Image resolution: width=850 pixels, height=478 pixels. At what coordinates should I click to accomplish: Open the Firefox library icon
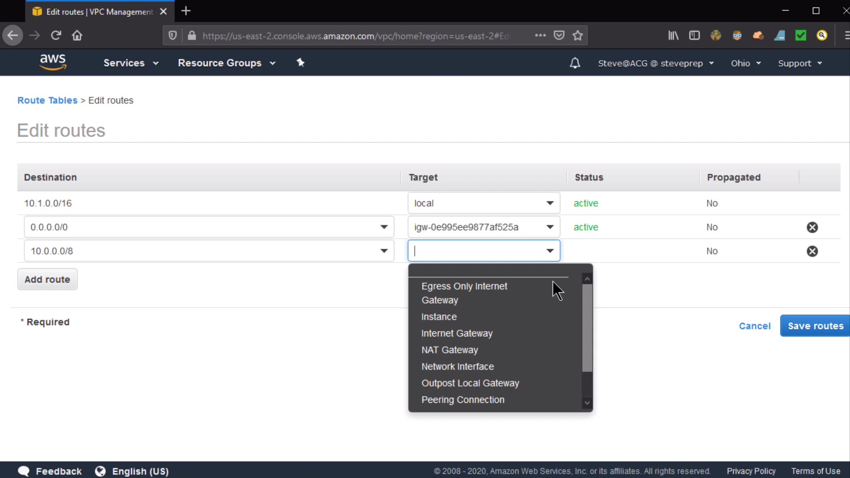pyautogui.click(x=673, y=35)
